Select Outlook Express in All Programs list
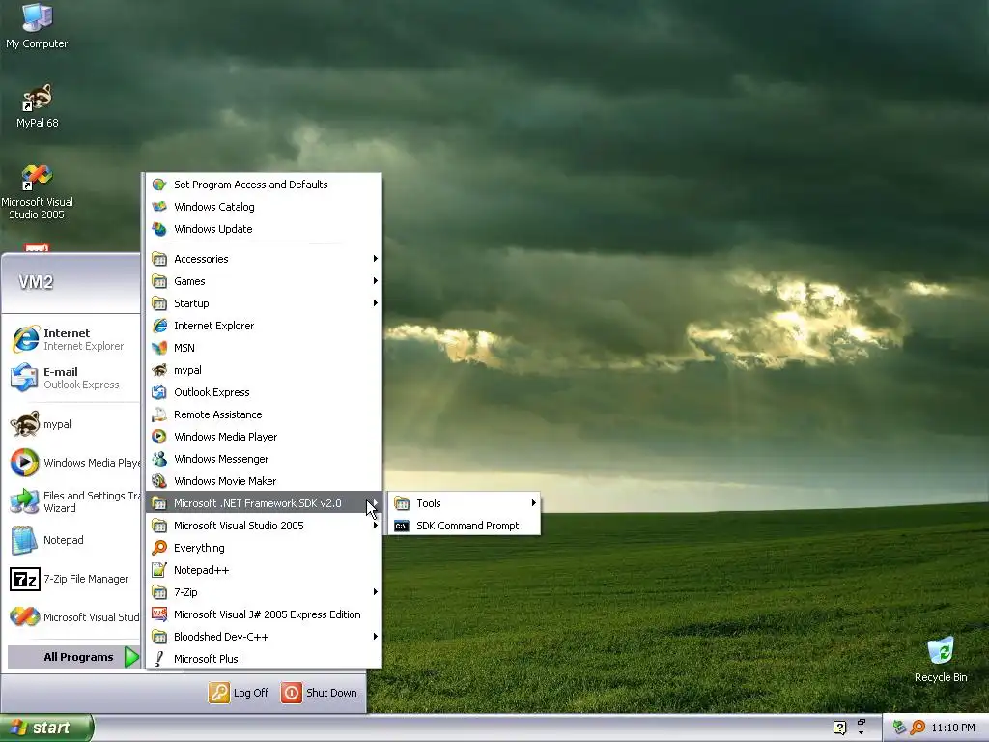Image resolution: width=989 pixels, height=742 pixels. click(265, 392)
